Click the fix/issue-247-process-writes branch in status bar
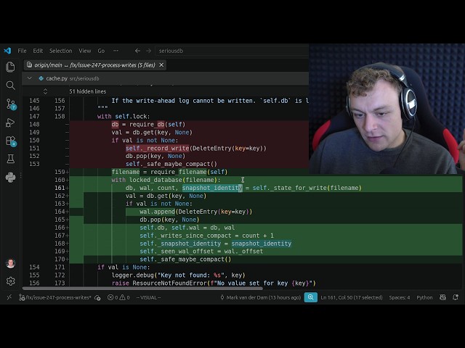 [55, 297]
